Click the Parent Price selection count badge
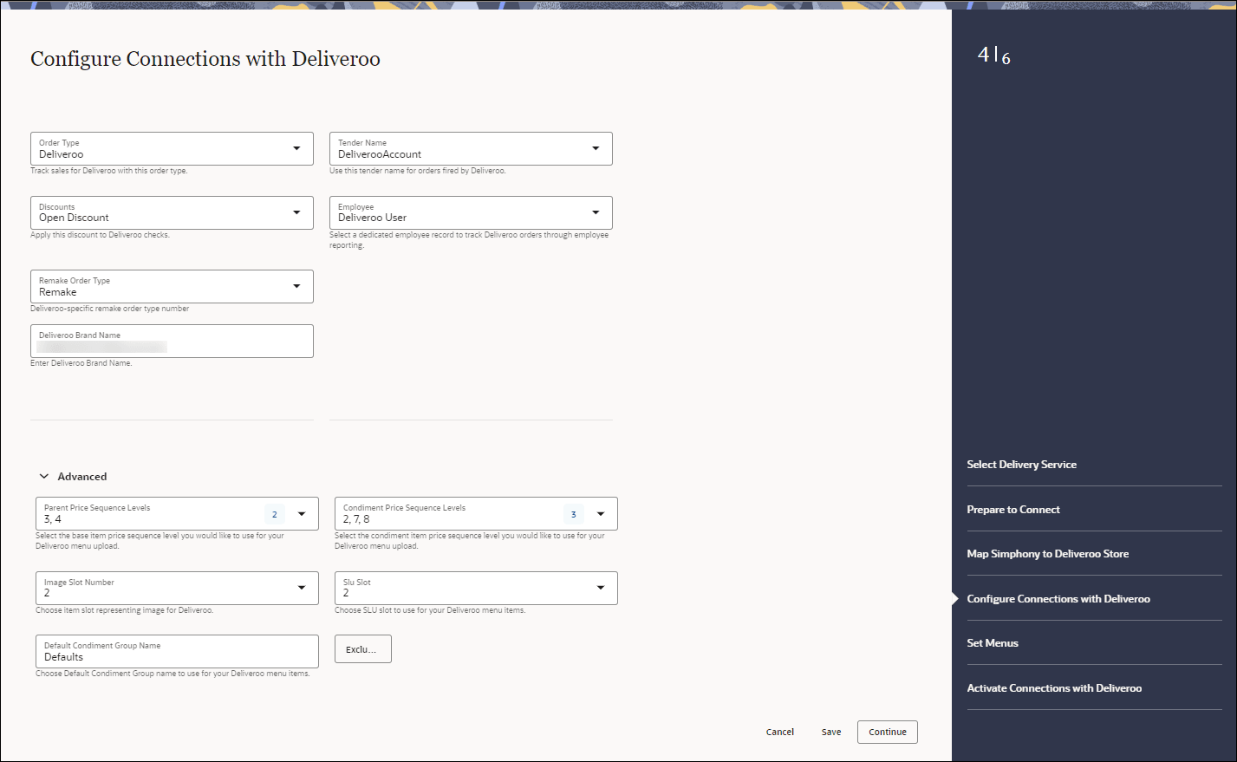Screen dimensions: 1237x762 275,514
